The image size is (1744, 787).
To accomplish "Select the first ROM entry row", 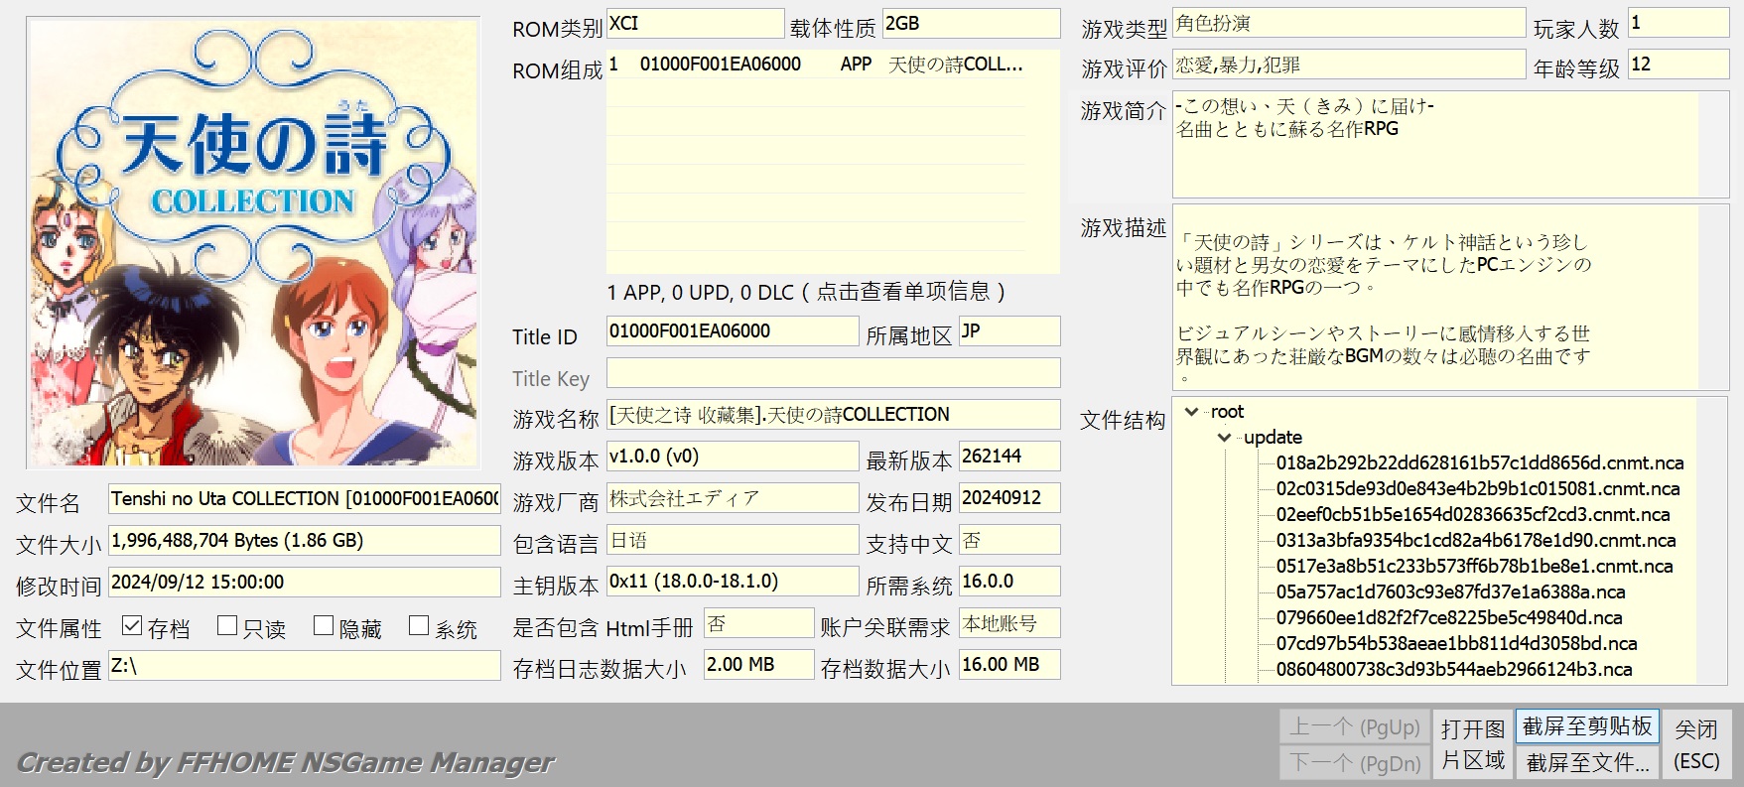I will coord(814,65).
